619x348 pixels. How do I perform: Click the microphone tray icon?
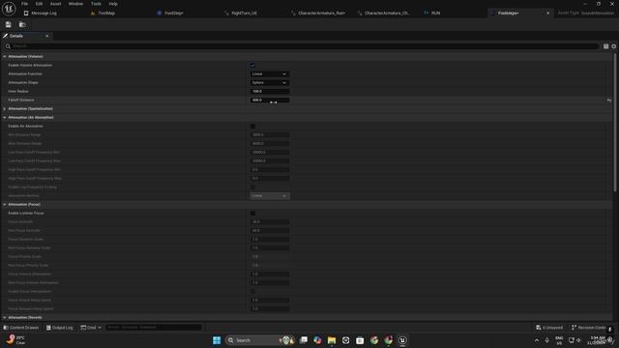click(x=547, y=340)
